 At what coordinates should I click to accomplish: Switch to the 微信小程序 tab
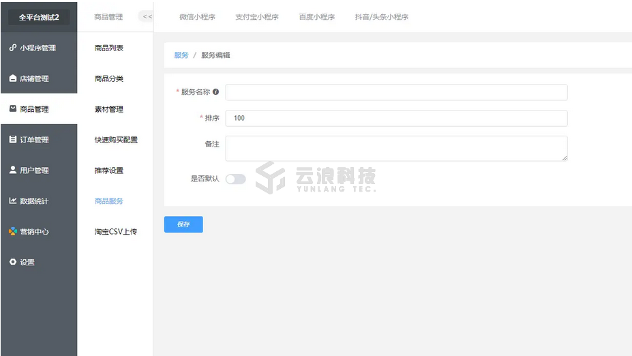point(197,17)
